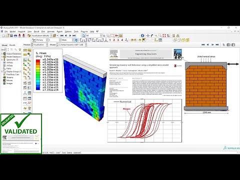
Task: Select the Rotate view tool
Action: pos(152,35)
